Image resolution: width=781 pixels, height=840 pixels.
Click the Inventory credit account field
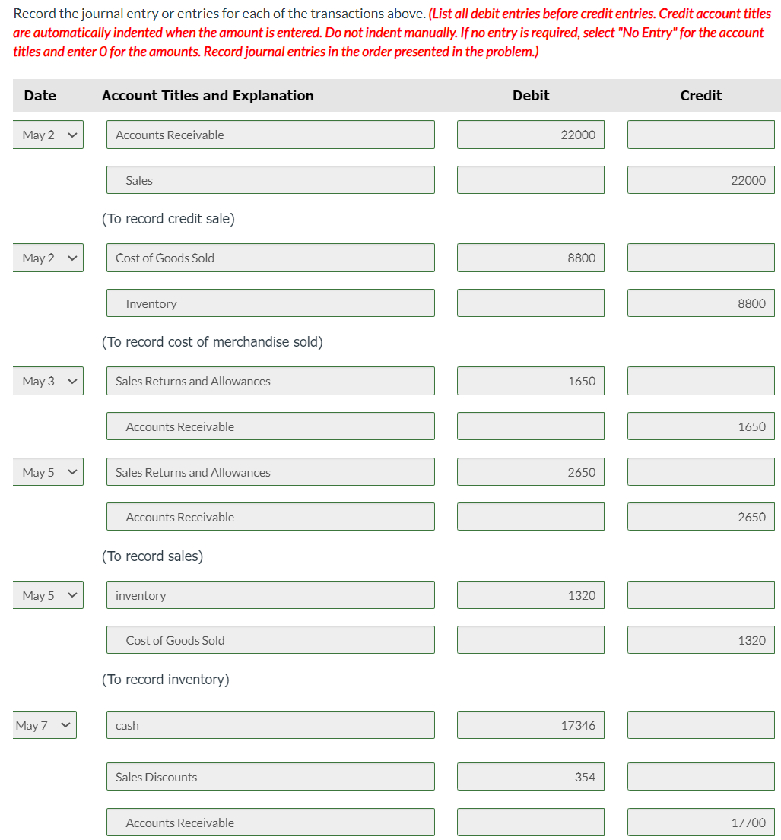[x=270, y=303]
